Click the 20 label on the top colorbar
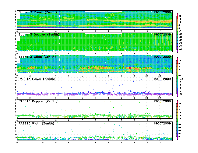This screenshot has height=153, width=198. [180, 16]
